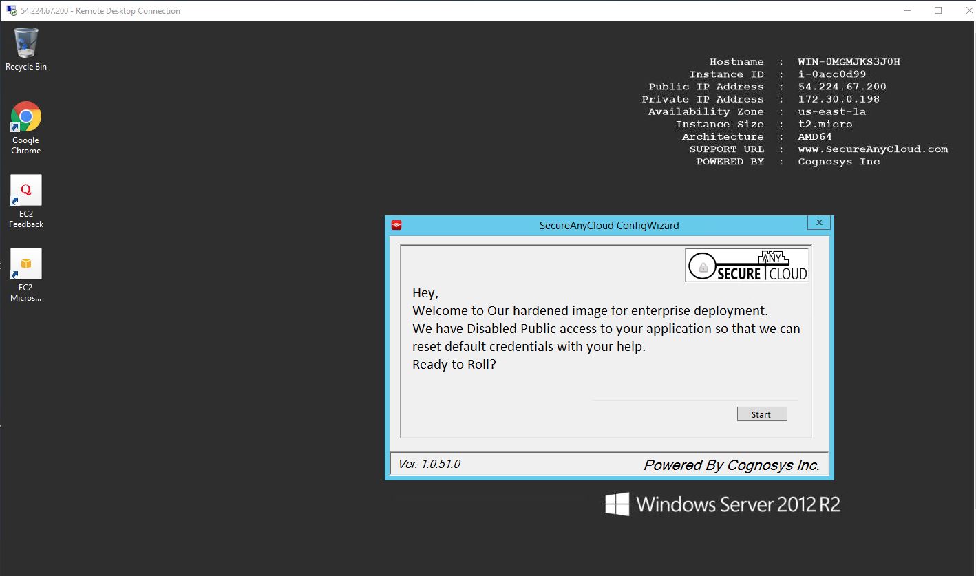
Task: Click the Windows logo beside Server 2012 R2
Action: tap(617, 504)
